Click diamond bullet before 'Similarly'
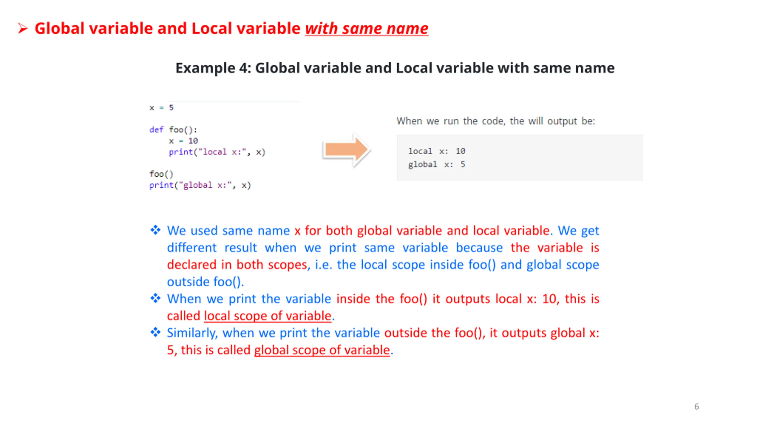Viewport: 757px width, 426px height. [x=155, y=333]
